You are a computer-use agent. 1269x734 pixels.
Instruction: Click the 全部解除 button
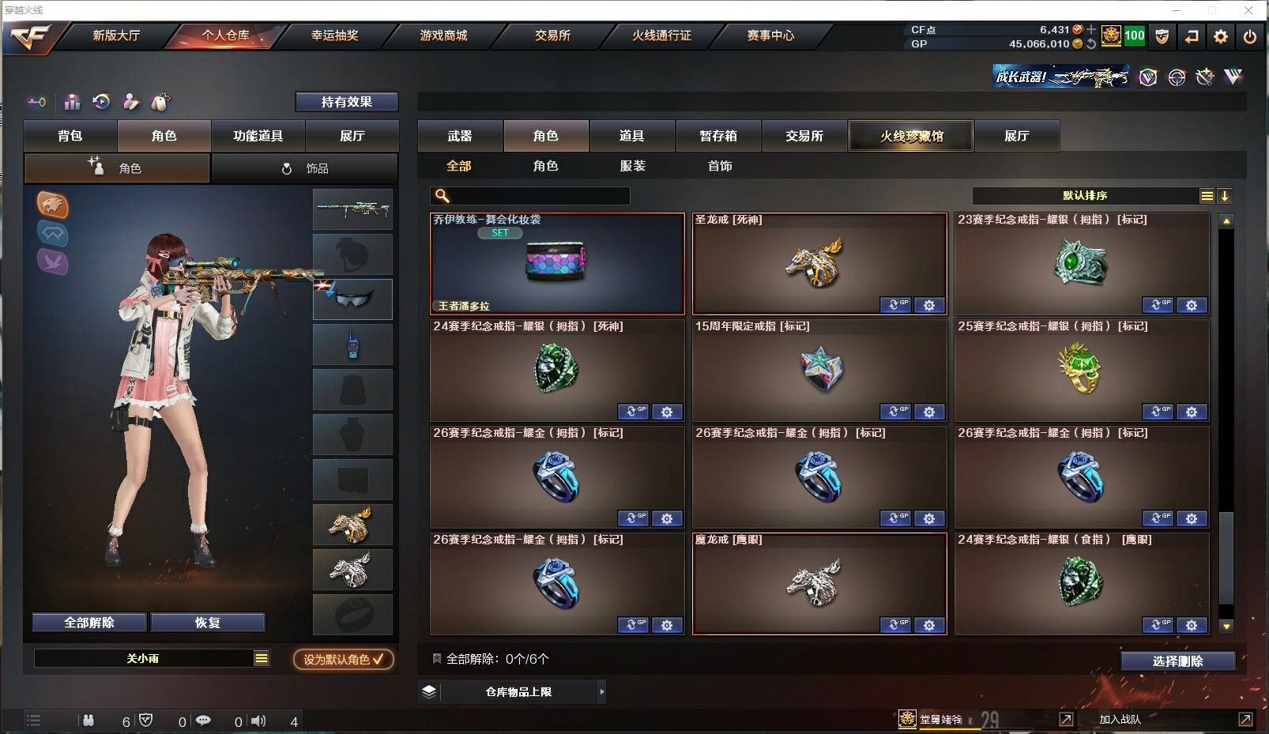click(89, 623)
